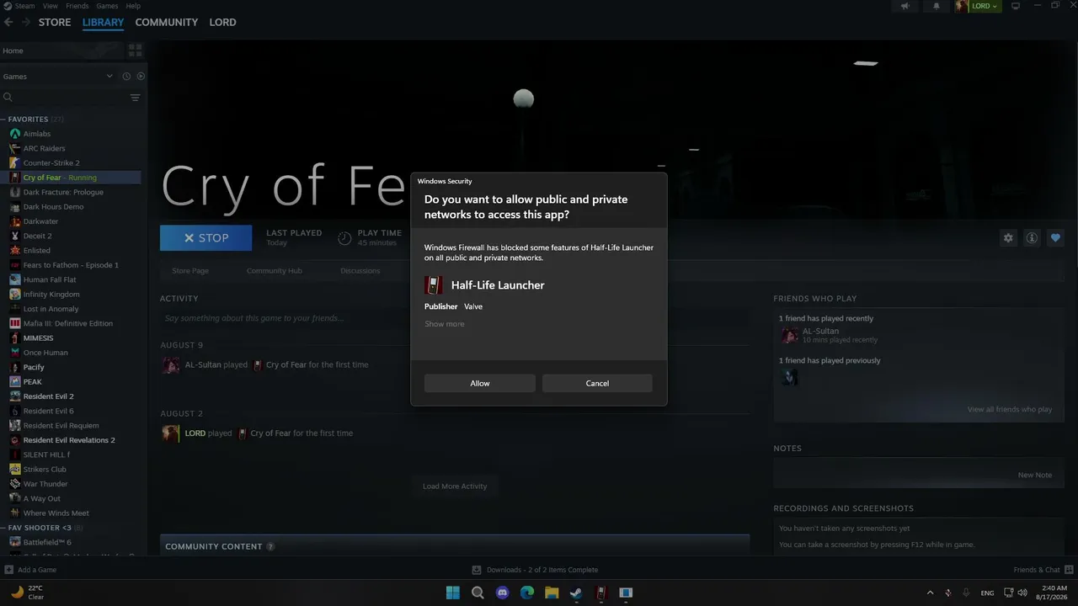This screenshot has height=606, width=1078.
Task: Open Friends & Chat
Action: (x=1042, y=570)
